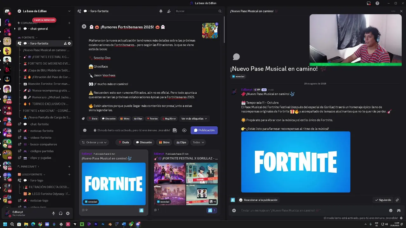Open emoji picker in post message box

(x=391, y=211)
